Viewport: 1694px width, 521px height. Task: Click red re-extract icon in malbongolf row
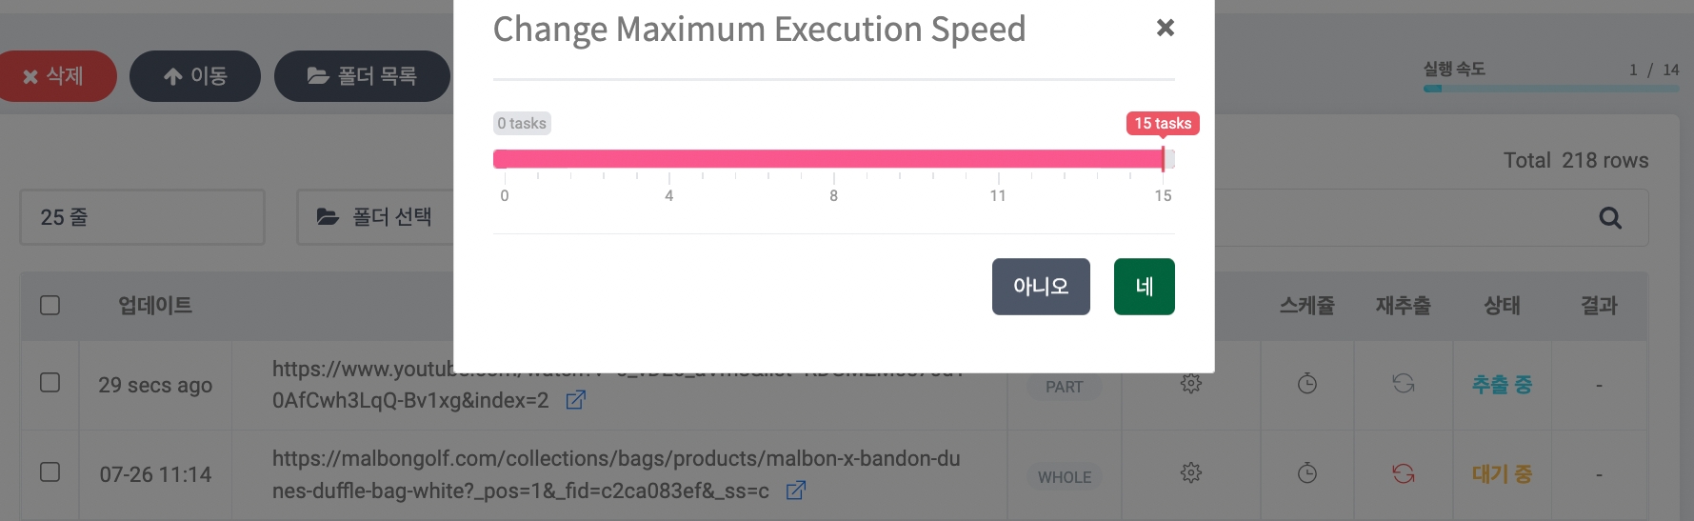click(x=1404, y=473)
